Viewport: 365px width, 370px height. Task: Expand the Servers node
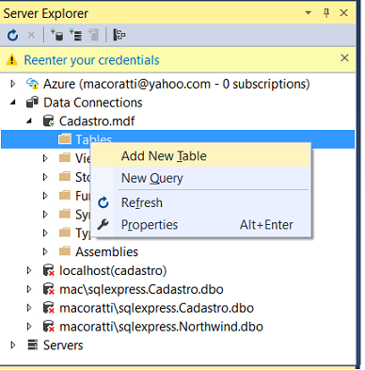click(13, 346)
